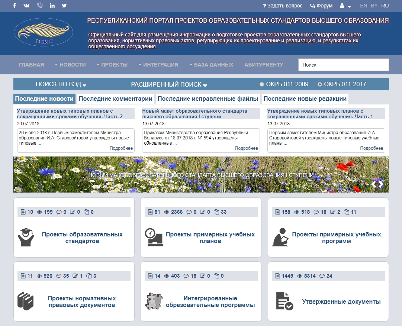Viewport: 402px width, 326px height.
Task: Click the РИВШ feather logo
Action: click(44, 32)
